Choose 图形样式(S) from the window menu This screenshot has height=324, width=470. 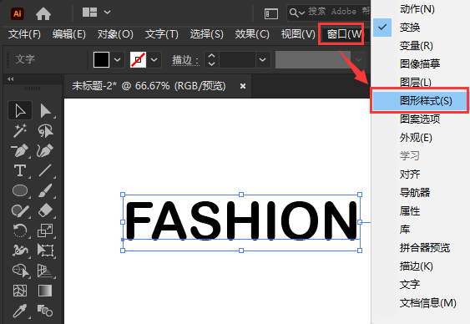tap(420, 101)
